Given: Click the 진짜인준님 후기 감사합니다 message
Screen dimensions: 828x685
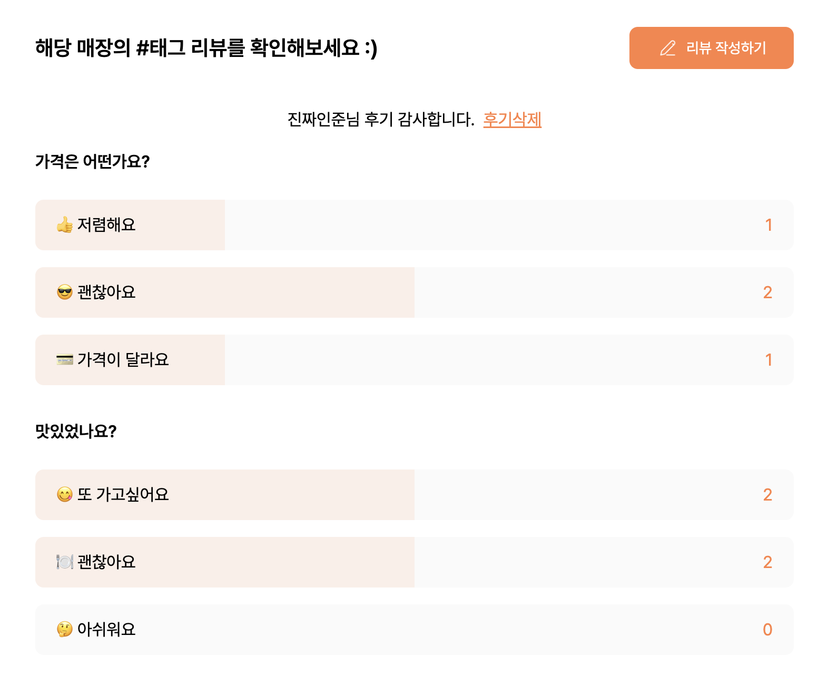Looking at the screenshot, I should [381, 120].
